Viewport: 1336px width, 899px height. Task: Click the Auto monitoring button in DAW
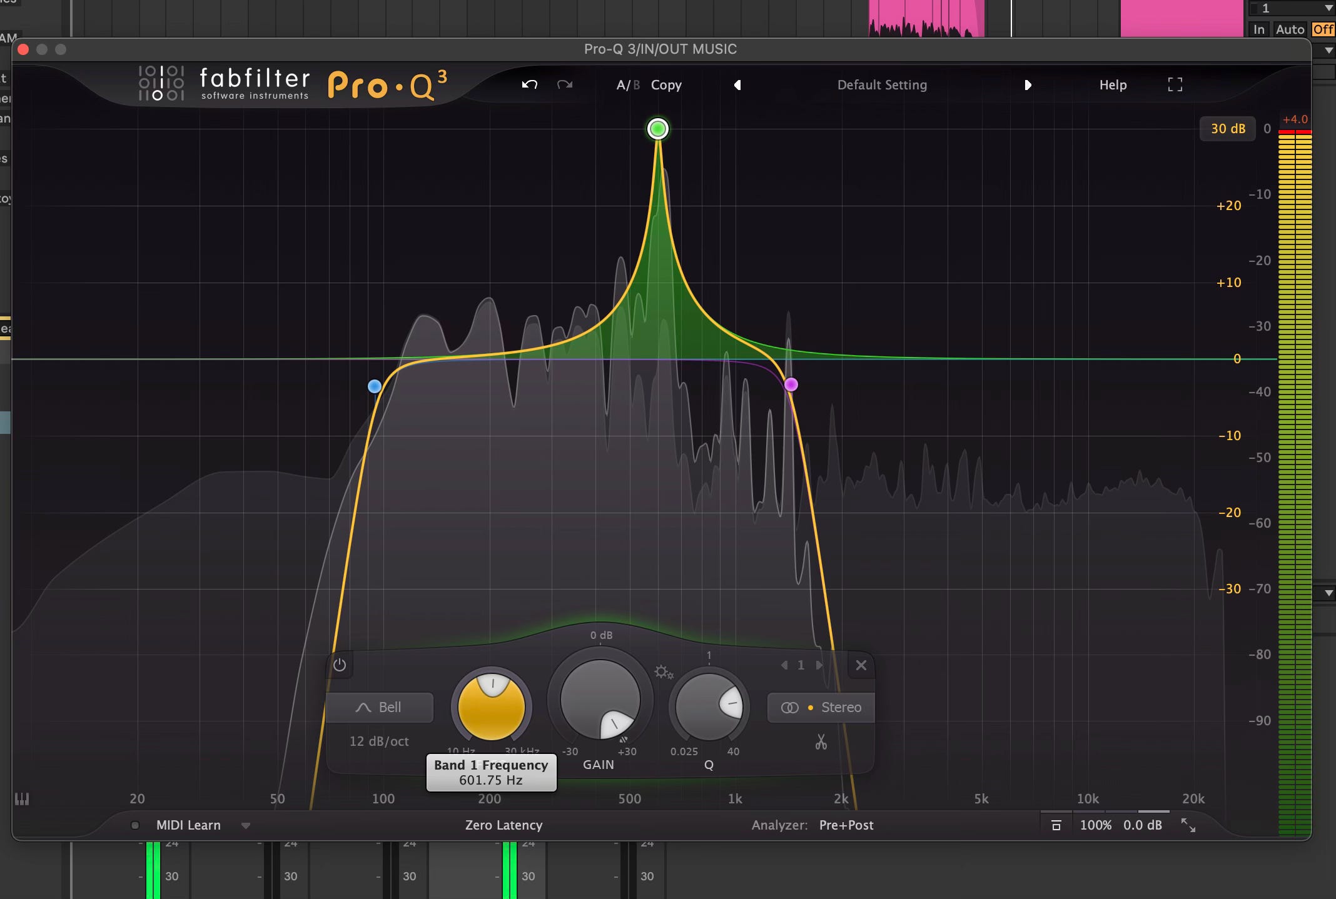tap(1290, 29)
